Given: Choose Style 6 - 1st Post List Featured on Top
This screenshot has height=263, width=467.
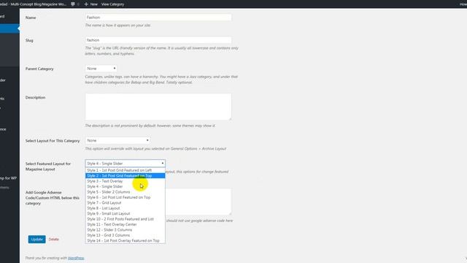Looking at the screenshot, I should pos(125,197).
